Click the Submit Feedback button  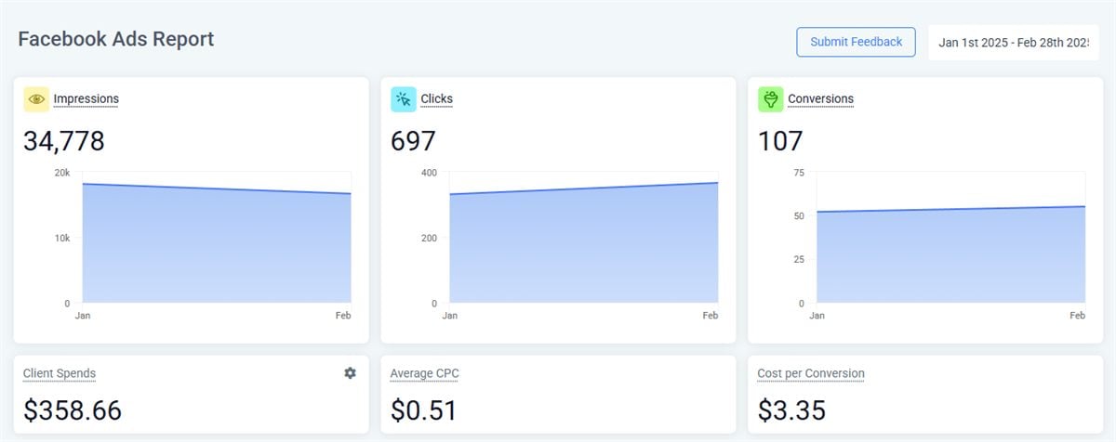(856, 42)
